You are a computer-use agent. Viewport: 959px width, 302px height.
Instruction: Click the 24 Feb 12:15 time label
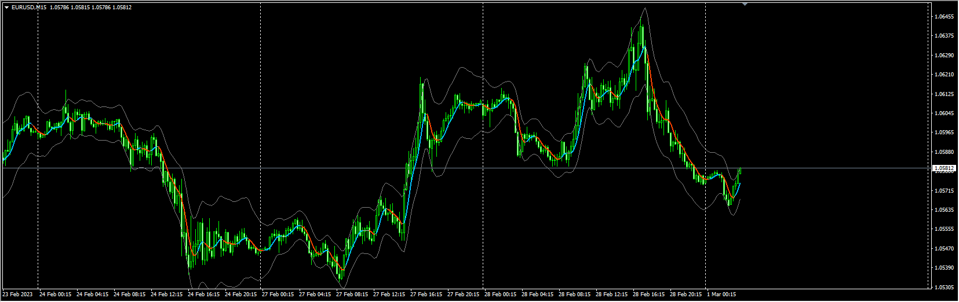coord(167,294)
